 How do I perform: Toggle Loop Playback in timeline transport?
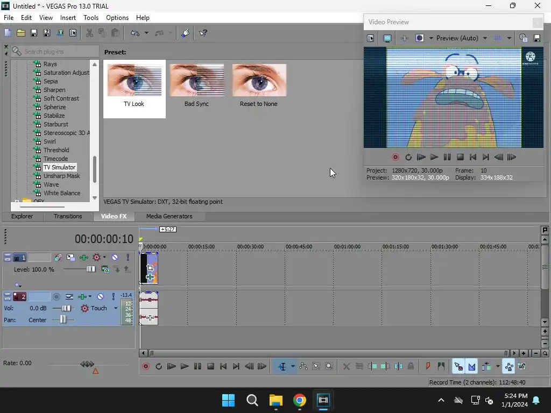tap(159, 366)
